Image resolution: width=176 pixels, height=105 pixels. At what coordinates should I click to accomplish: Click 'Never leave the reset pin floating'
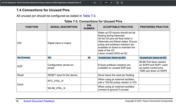[116, 75]
